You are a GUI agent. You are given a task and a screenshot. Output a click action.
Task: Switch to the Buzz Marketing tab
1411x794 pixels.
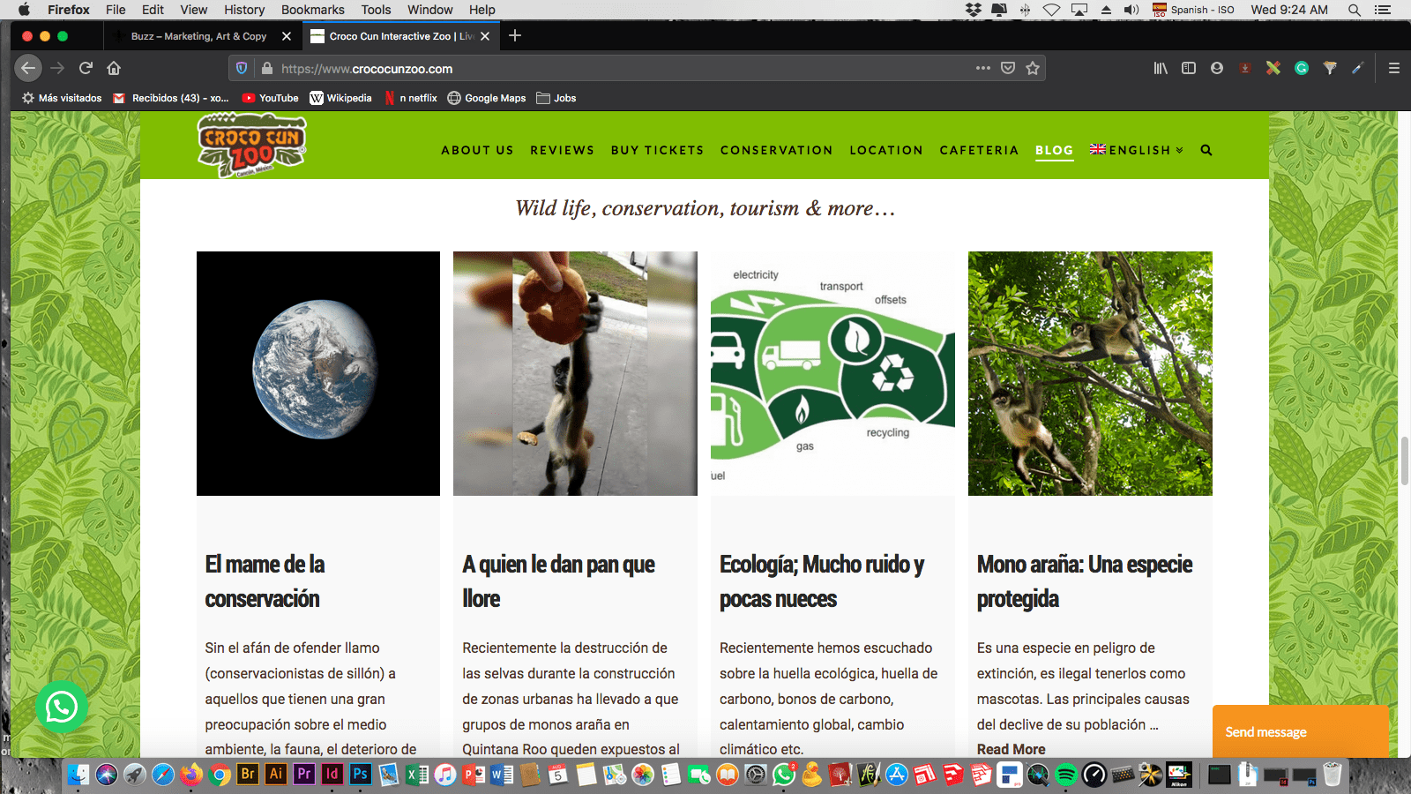pyautogui.click(x=198, y=36)
